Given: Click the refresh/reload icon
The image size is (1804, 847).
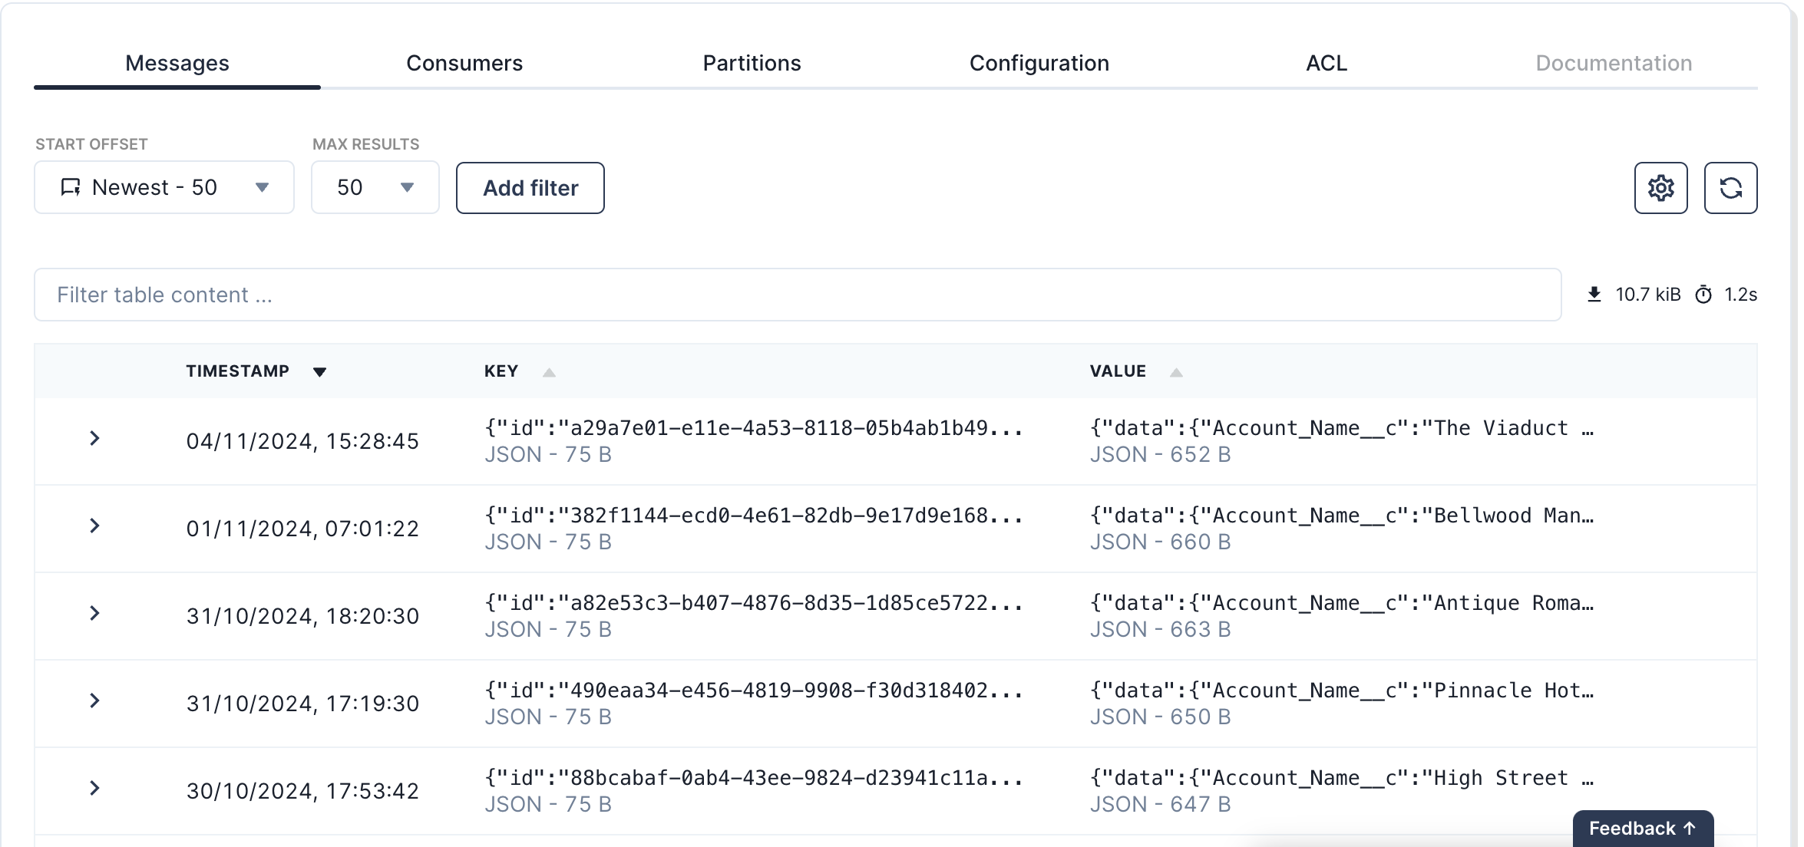Looking at the screenshot, I should [x=1730, y=187].
